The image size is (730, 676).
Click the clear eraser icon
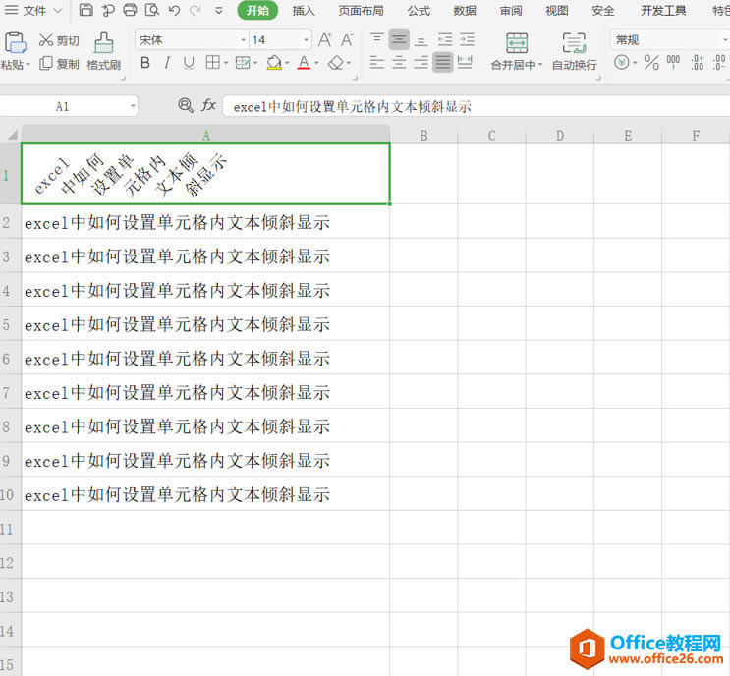click(336, 62)
